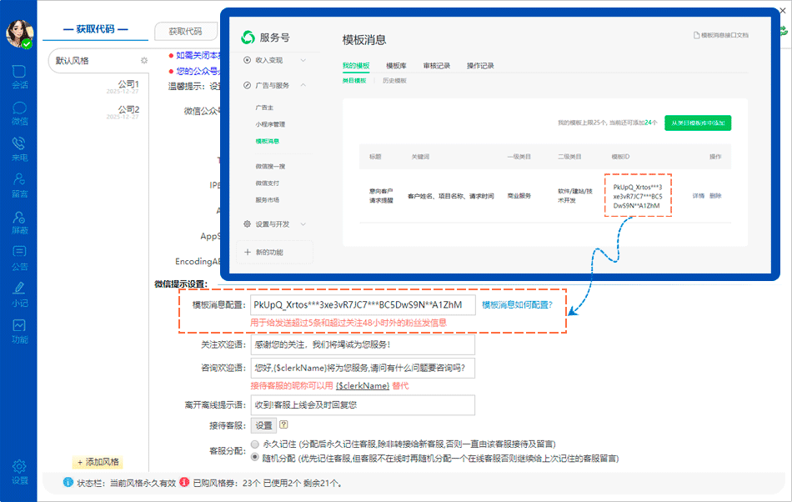The width and height of the screenshot is (792, 502).
Task: Expand the 收入变现 menu section
Action: [275, 60]
